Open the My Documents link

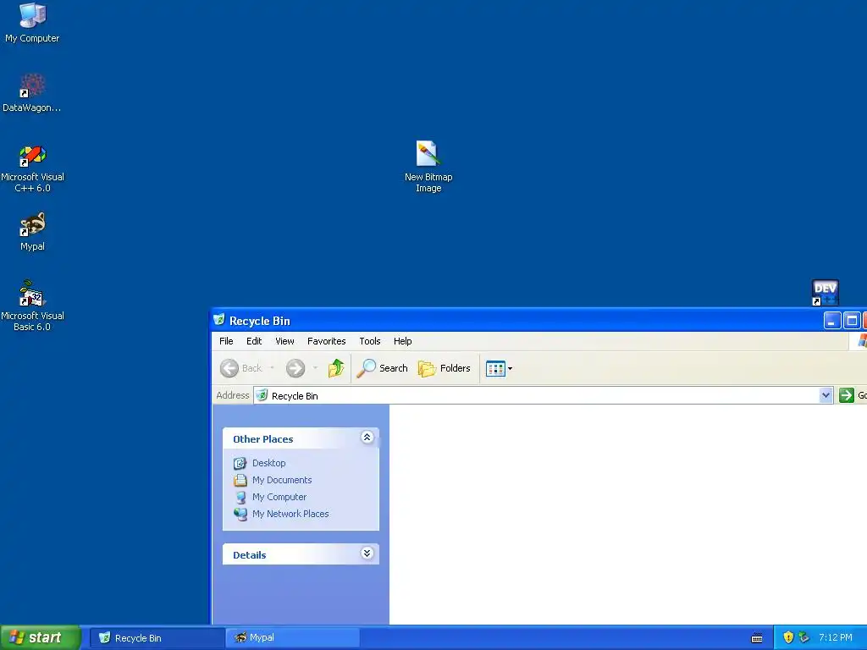pyautogui.click(x=282, y=480)
